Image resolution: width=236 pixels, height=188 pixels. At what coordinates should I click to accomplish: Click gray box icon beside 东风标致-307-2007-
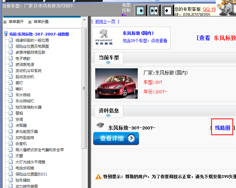[100, 125]
